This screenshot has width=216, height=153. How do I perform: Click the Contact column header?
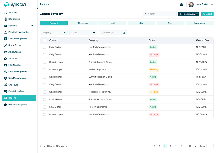point(53,40)
